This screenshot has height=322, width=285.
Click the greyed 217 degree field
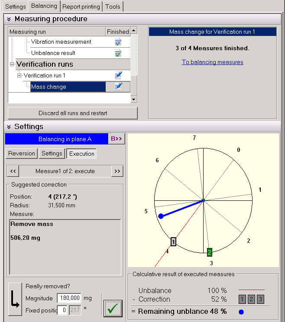point(75,310)
